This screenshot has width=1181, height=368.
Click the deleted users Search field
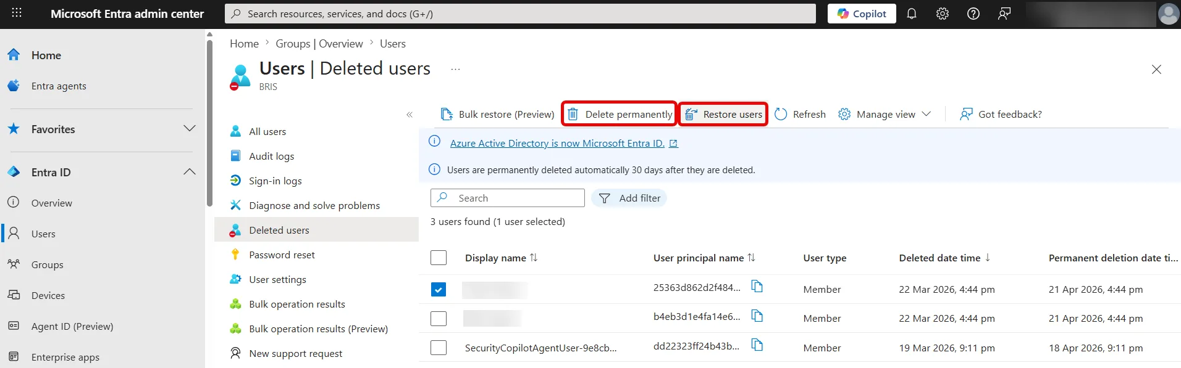coord(508,198)
